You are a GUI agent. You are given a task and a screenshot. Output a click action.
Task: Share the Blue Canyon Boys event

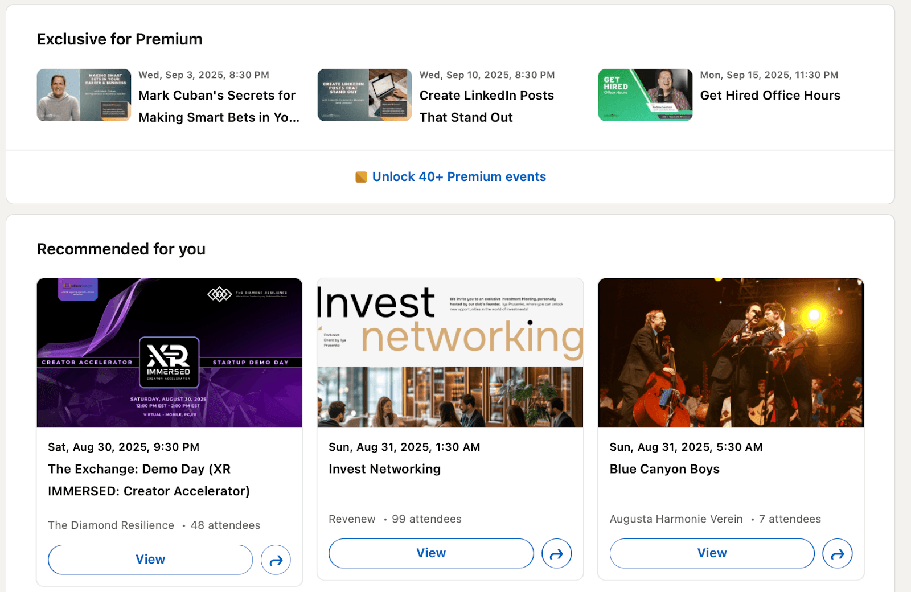coord(838,553)
